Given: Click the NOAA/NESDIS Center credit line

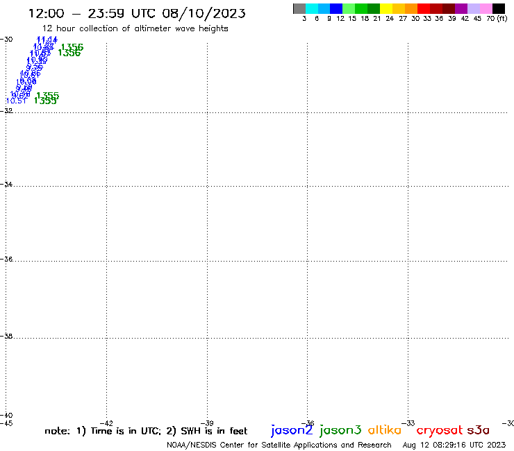Looking at the screenshot, I should click(x=279, y=445).
